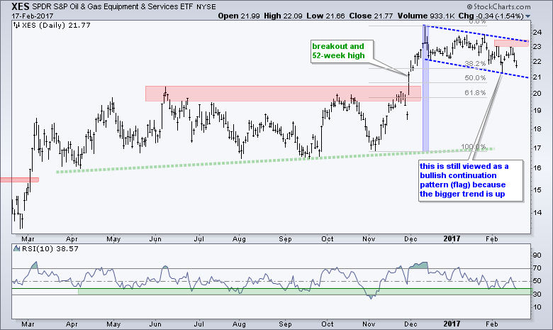Click the High 22.09 value
The width and height of the screenshot is (553, 330).
283,16
